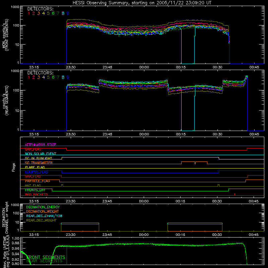Click detector 1 legend number in front segments plot
The image size is (268, 268).
click(x=29, y=13)
